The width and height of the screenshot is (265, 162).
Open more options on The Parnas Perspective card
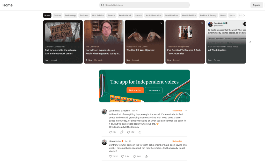[x=201, y=60]
